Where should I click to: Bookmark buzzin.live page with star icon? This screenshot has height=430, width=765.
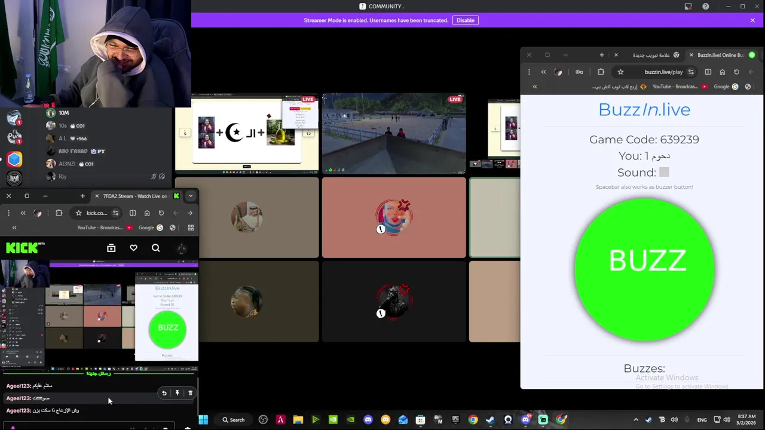pyautogui.click(x=620, y=72)
